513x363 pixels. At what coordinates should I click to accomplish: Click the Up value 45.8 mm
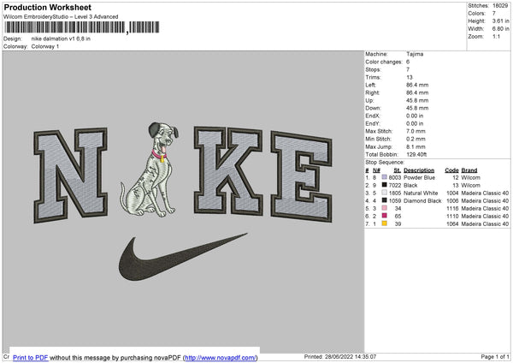click(417, 100)
